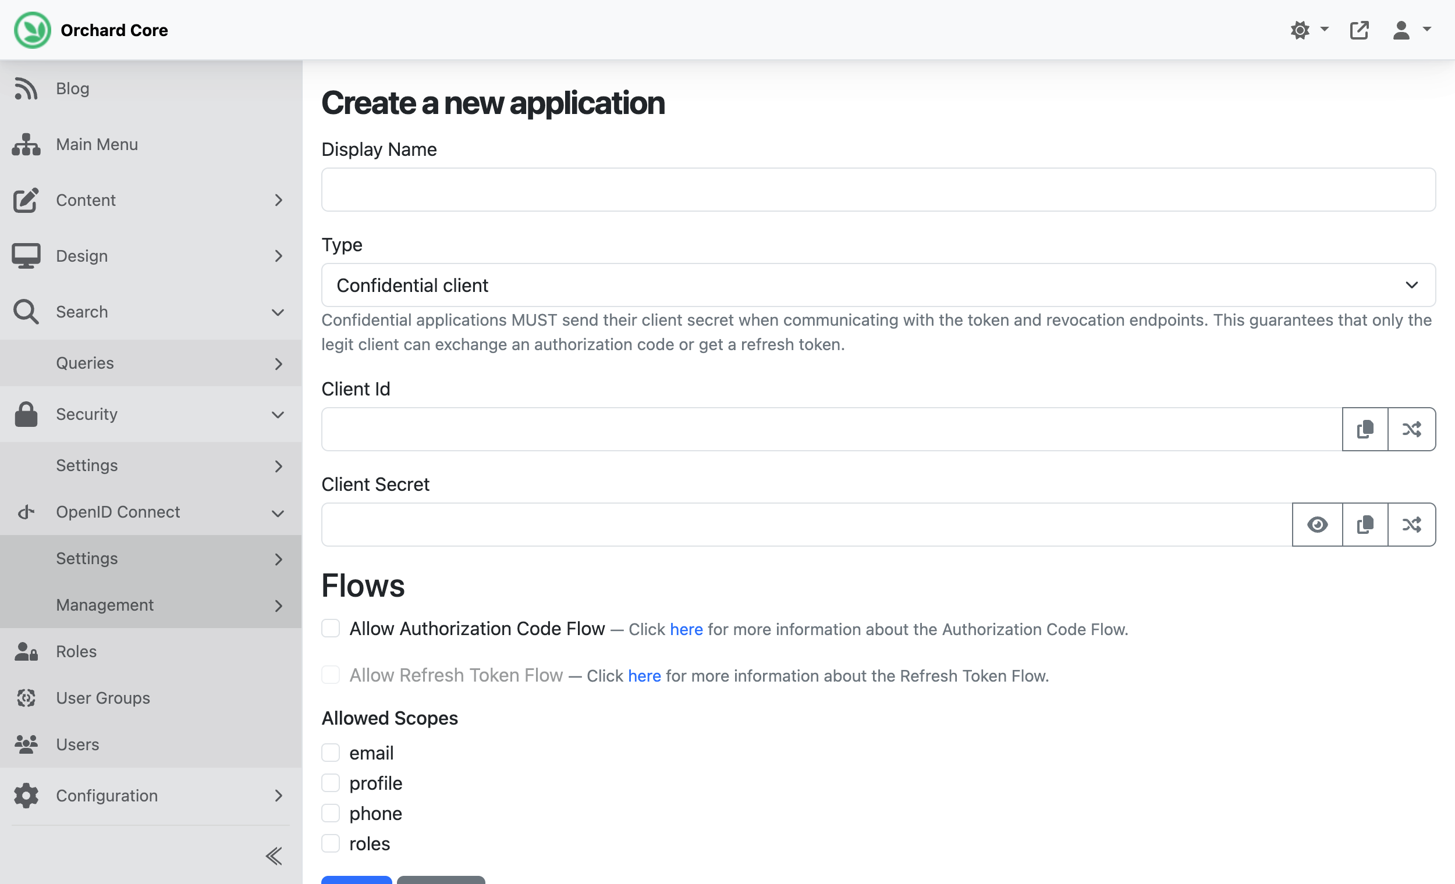Collapse the sidebar with double chevron
The image size is (1455, 884).
click(274, 856)
